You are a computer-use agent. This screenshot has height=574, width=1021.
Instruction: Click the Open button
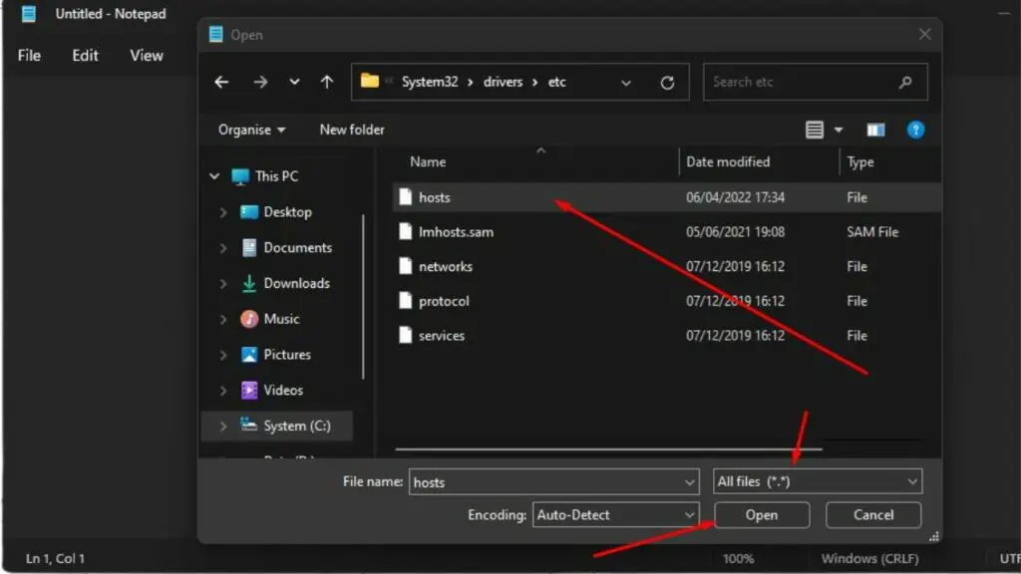[x=761, y=515]
